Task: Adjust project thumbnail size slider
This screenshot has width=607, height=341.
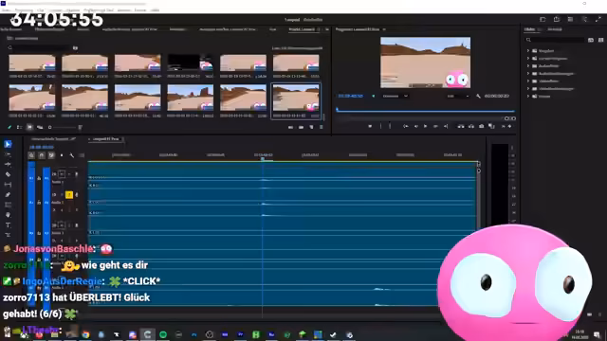Action: tap(64, 127)
